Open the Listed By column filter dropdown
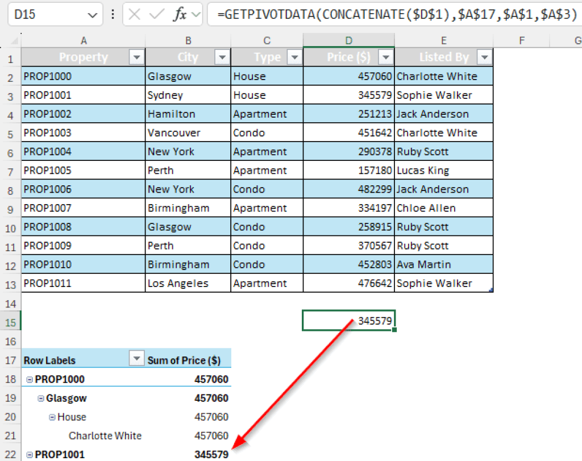The width and height of the screenshot is (582, 461). pos(484,57)
